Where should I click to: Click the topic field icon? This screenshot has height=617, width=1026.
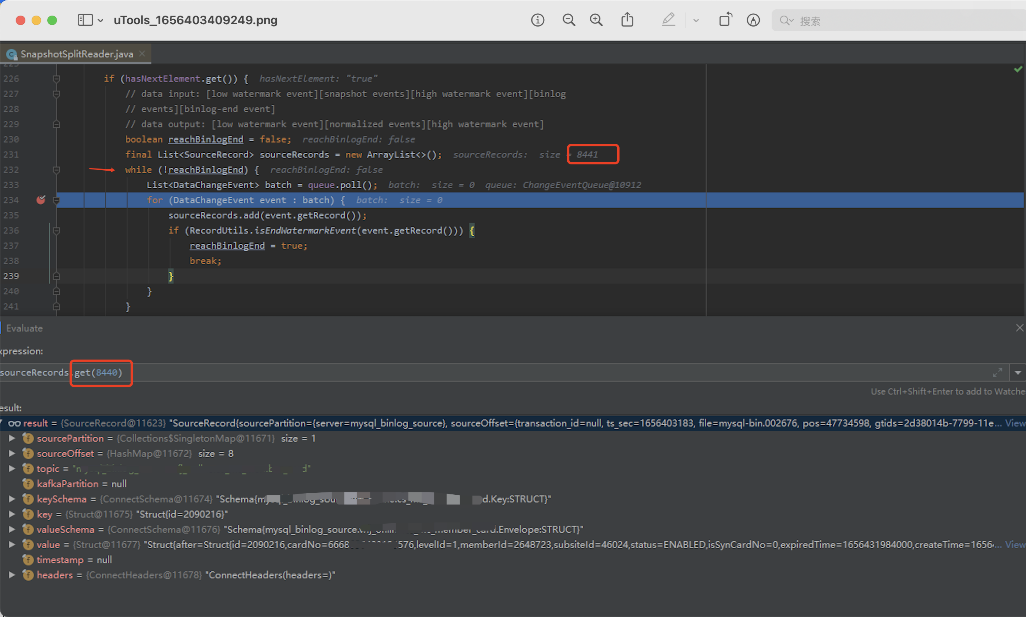click(28, 469)
